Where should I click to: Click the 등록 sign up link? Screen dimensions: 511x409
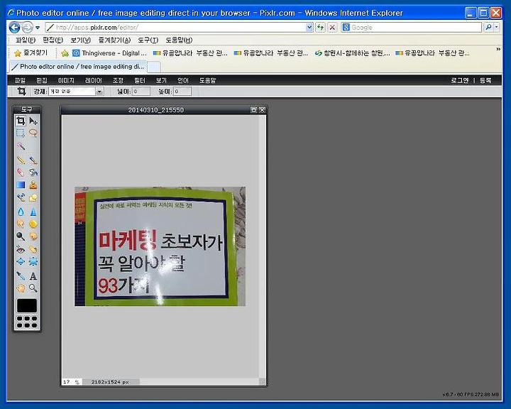485,80
